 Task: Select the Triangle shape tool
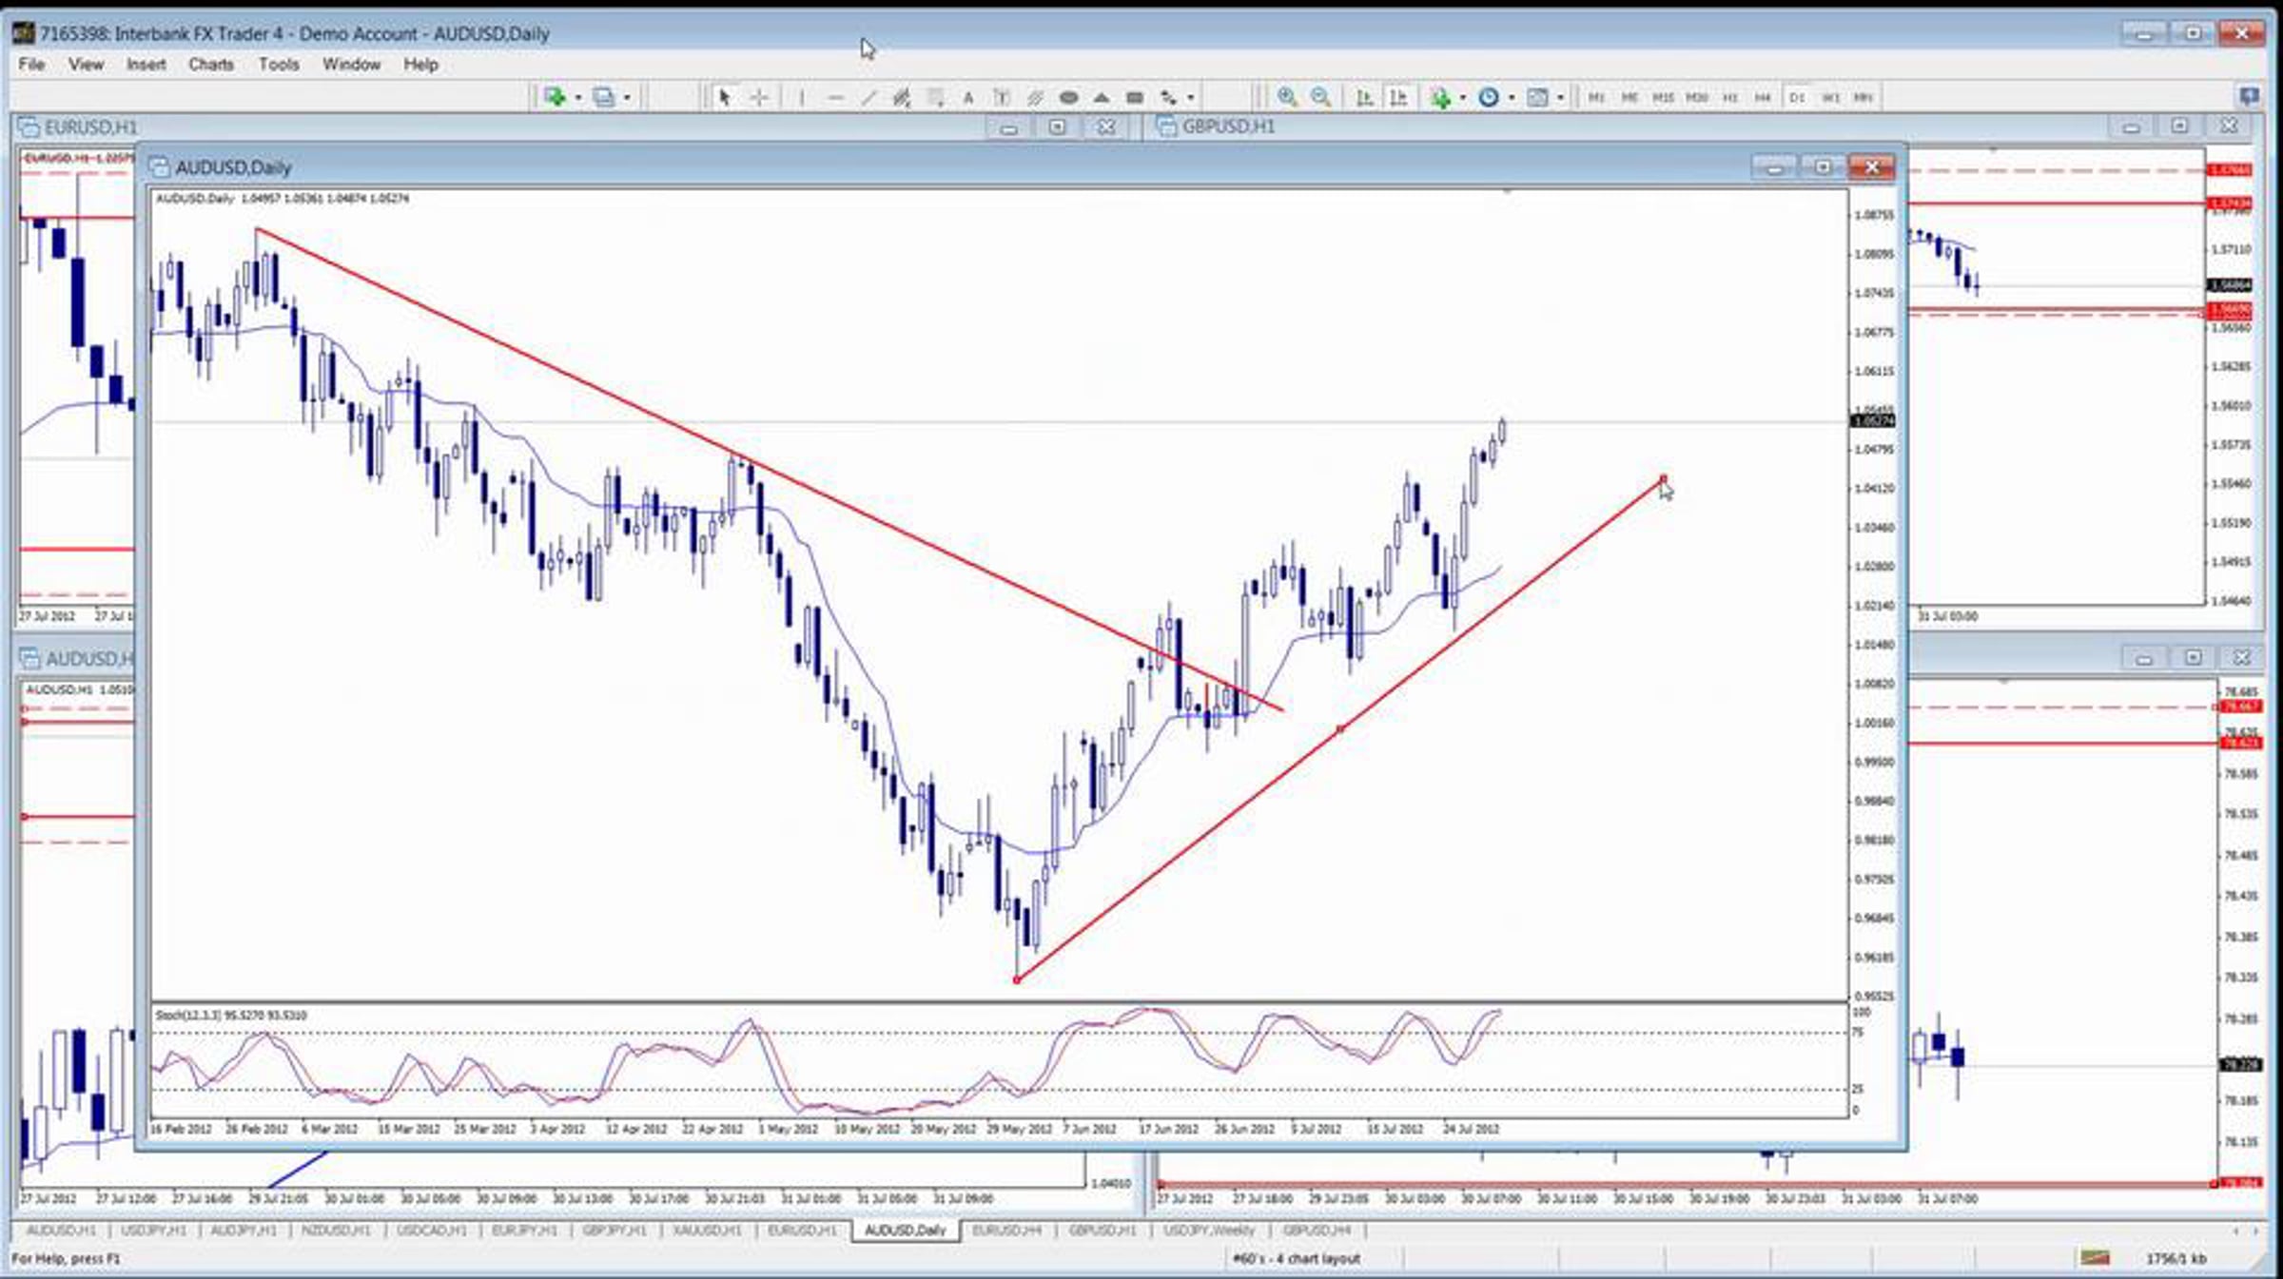click(x=1102, y=97)
